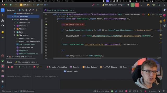This screenshot has height=93, width=167.
Task: Open EDA.Course project dropdown
Action: coord(27,5)
